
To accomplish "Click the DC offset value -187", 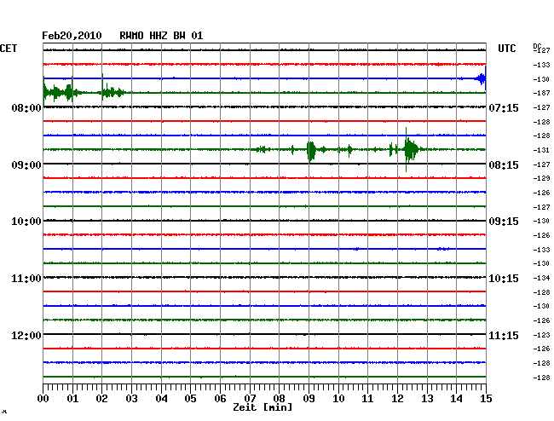I will [541, 93].
